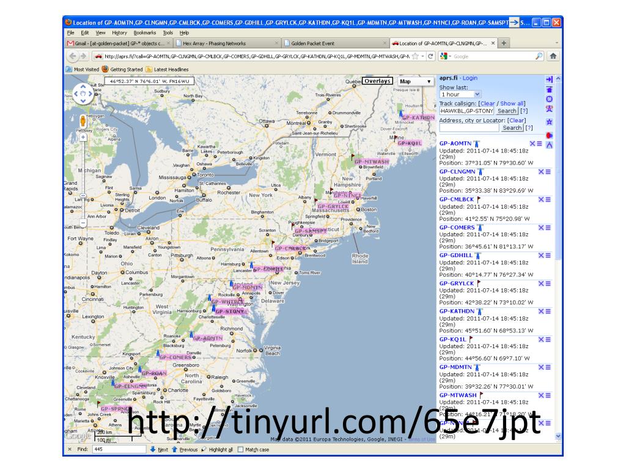
Task: Click the Login link
Action: click(470, 78)
